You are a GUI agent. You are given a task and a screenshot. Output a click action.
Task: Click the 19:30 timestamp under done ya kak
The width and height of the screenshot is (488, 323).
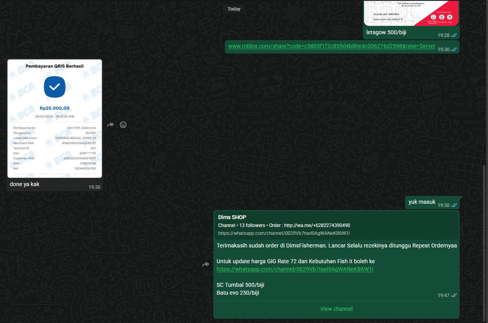click(x=94, y=187)
